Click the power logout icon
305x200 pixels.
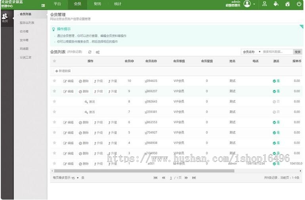pyautogui.click(x=299, y=4)
